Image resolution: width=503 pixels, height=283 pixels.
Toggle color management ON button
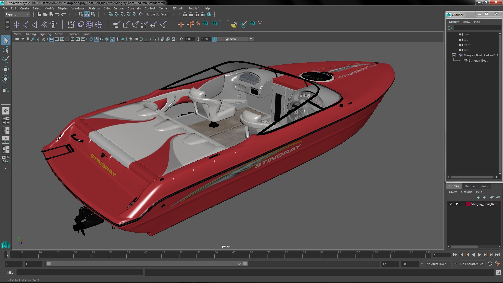pos(214,39)
